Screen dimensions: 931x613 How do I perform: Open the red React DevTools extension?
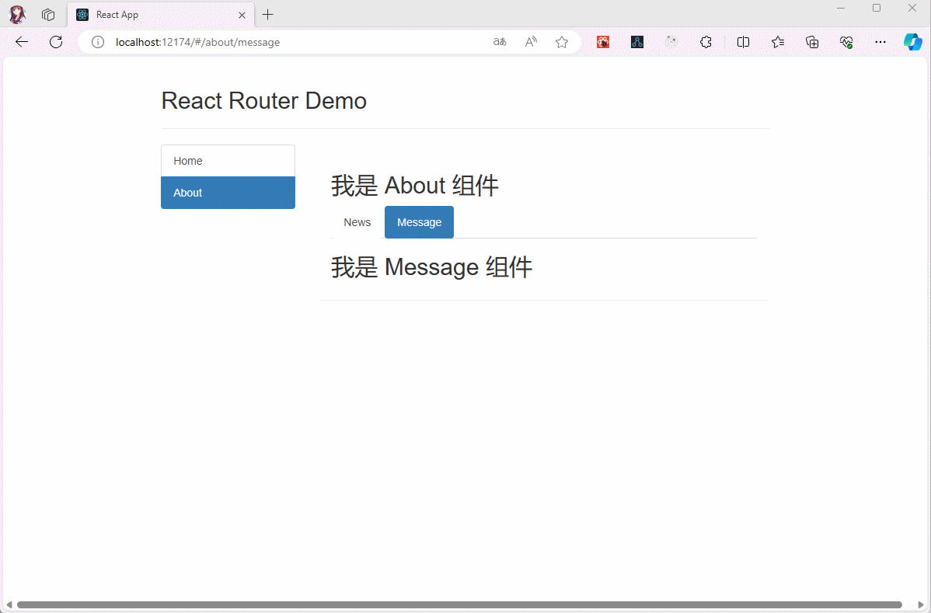pos(603,42)
